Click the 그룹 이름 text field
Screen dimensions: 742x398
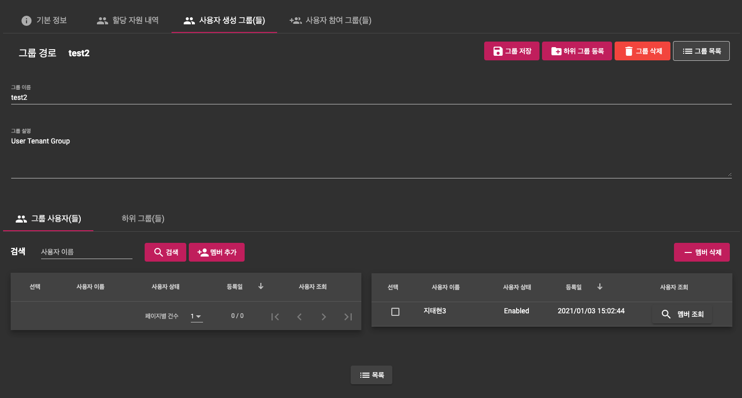coord(370,97)
